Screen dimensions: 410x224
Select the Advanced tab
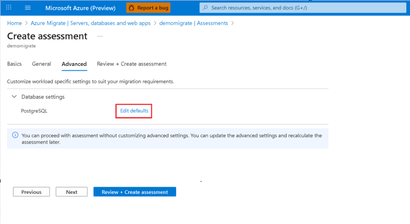pyautogui.click(x=74, y=64)
